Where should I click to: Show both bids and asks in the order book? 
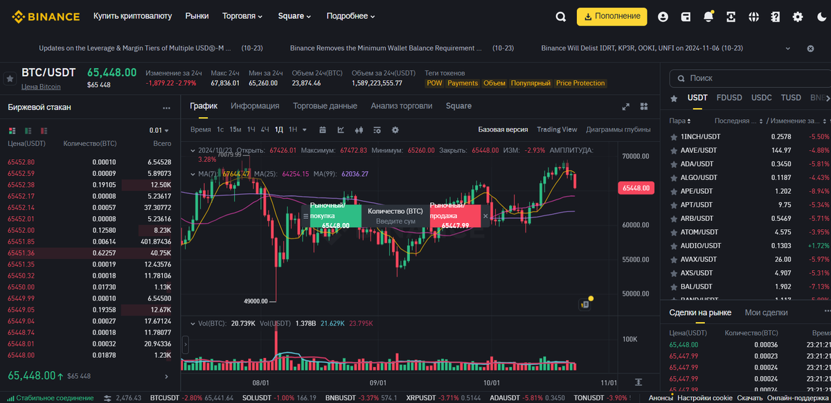click(x=12, y=130)
